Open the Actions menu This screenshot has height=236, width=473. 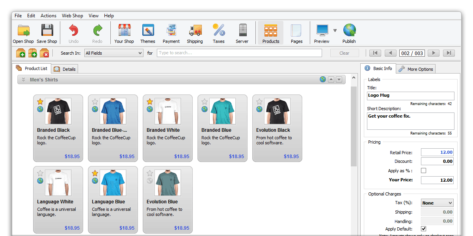[48, 16]
